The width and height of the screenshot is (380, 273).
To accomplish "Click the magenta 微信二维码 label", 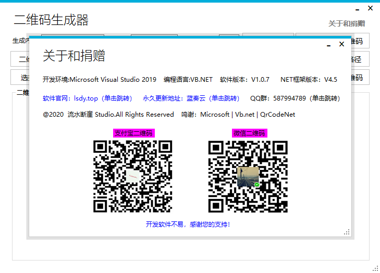I will point(249,133).
